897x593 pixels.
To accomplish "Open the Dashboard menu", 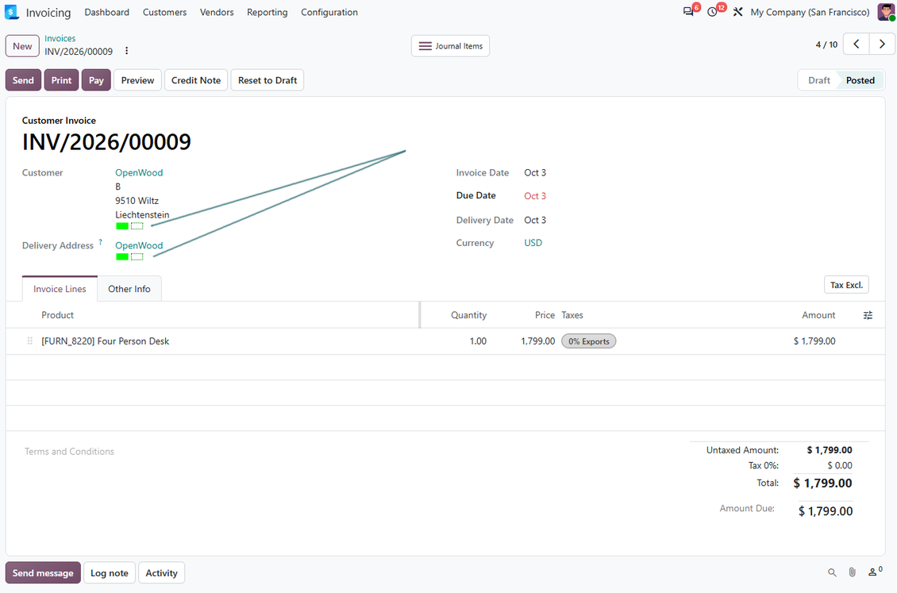I will tap(107, 12).
